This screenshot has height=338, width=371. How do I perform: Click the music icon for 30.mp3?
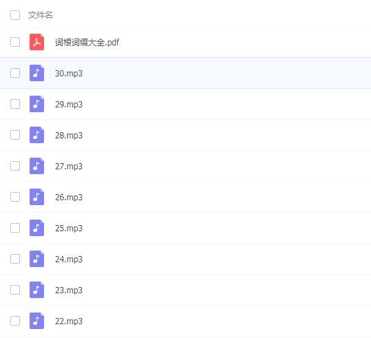[x=36, y=73]
